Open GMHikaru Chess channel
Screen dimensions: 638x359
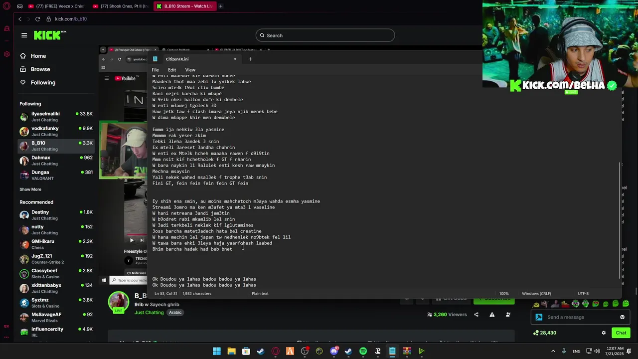56,244
